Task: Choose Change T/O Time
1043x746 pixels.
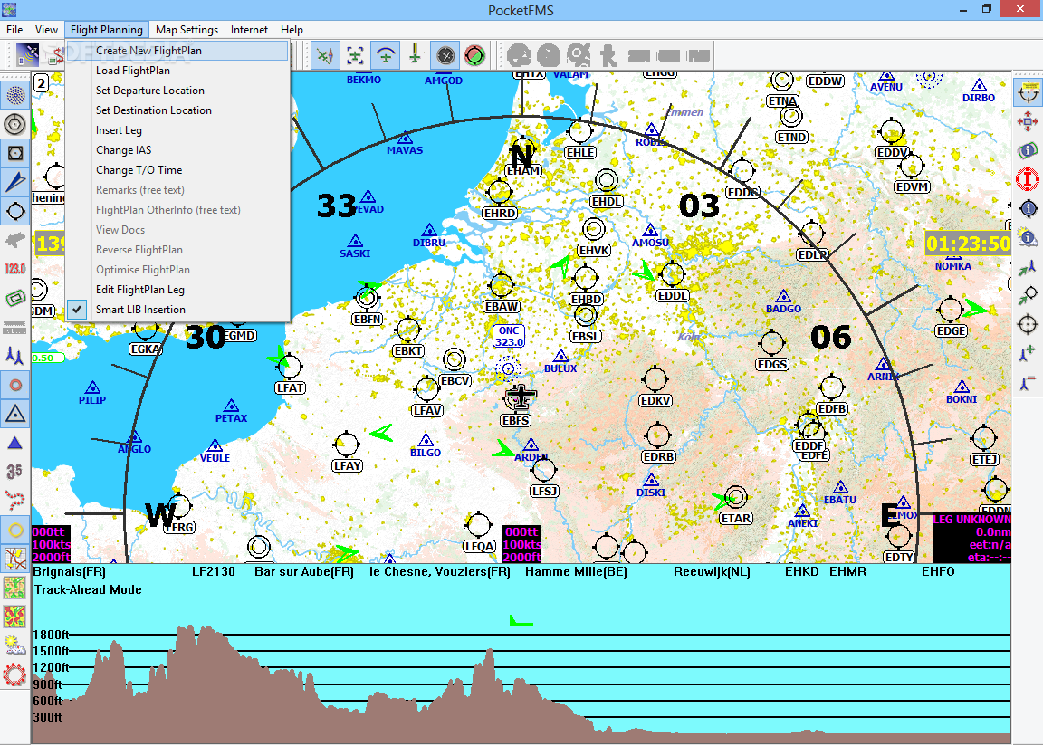Action: point(177,170)
